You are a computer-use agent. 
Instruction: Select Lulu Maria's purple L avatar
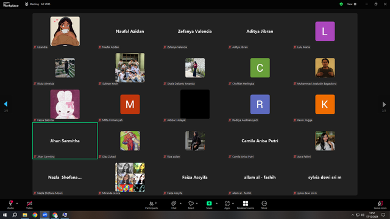tap(325, 31)
